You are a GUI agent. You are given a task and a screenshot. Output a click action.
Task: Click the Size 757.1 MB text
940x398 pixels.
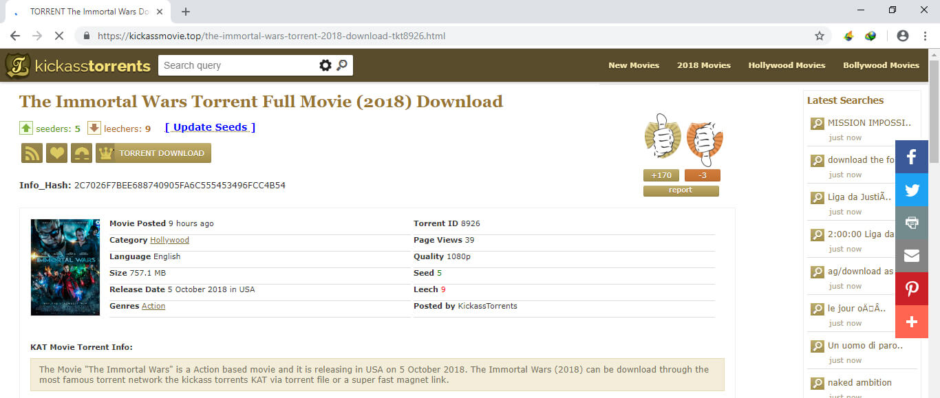click(x=138, y=273)
